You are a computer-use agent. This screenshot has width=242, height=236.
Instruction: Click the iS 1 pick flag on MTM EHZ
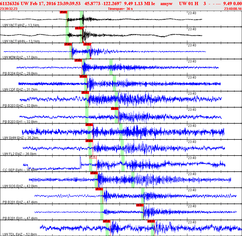87,44
